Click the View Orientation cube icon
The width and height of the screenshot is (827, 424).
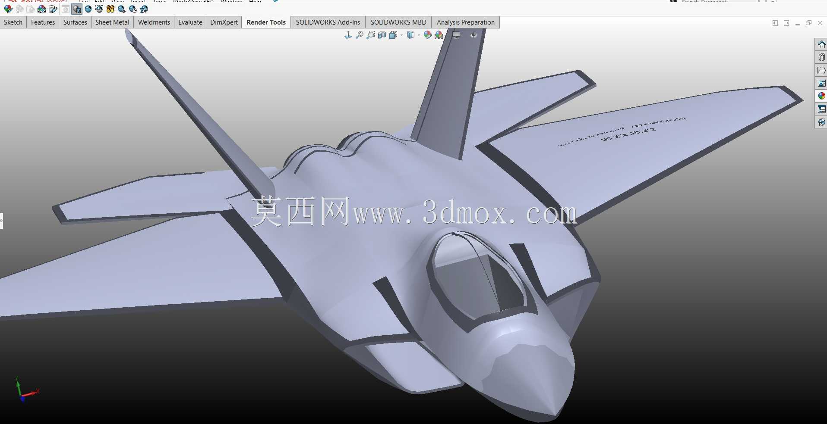(393, 35)
